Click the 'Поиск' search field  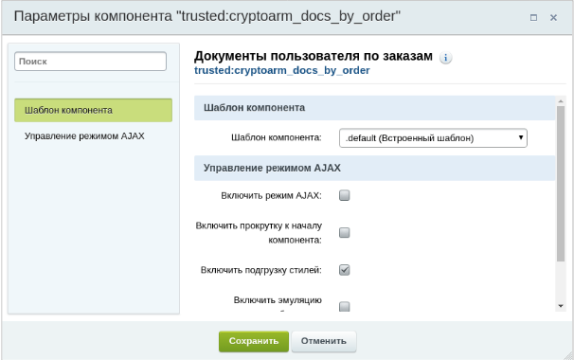[x=90, y=62]
